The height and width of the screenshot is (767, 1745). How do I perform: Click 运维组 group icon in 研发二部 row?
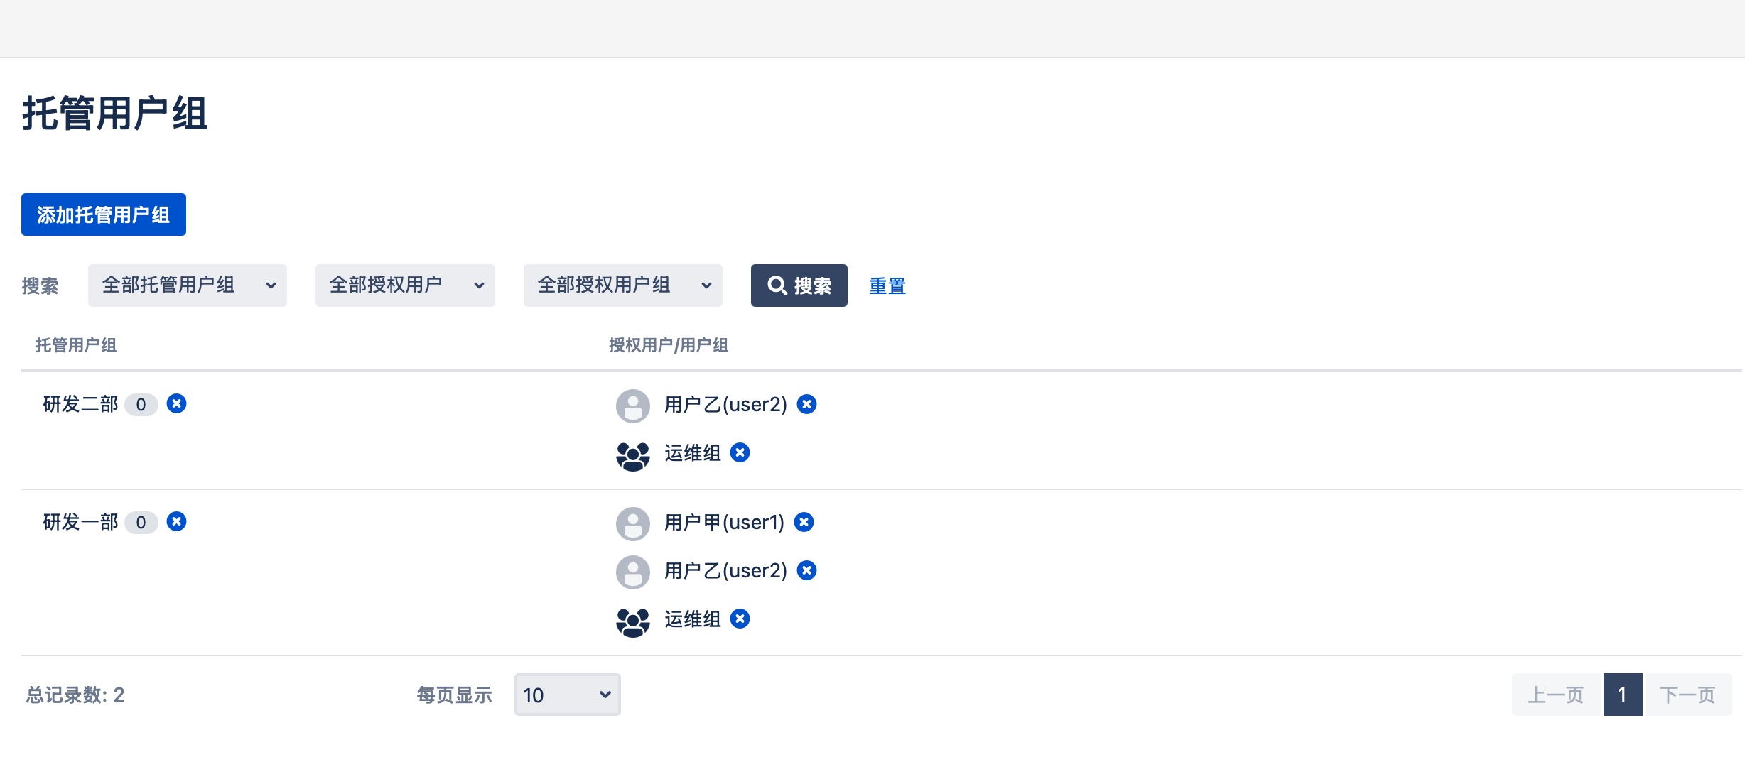632,455
